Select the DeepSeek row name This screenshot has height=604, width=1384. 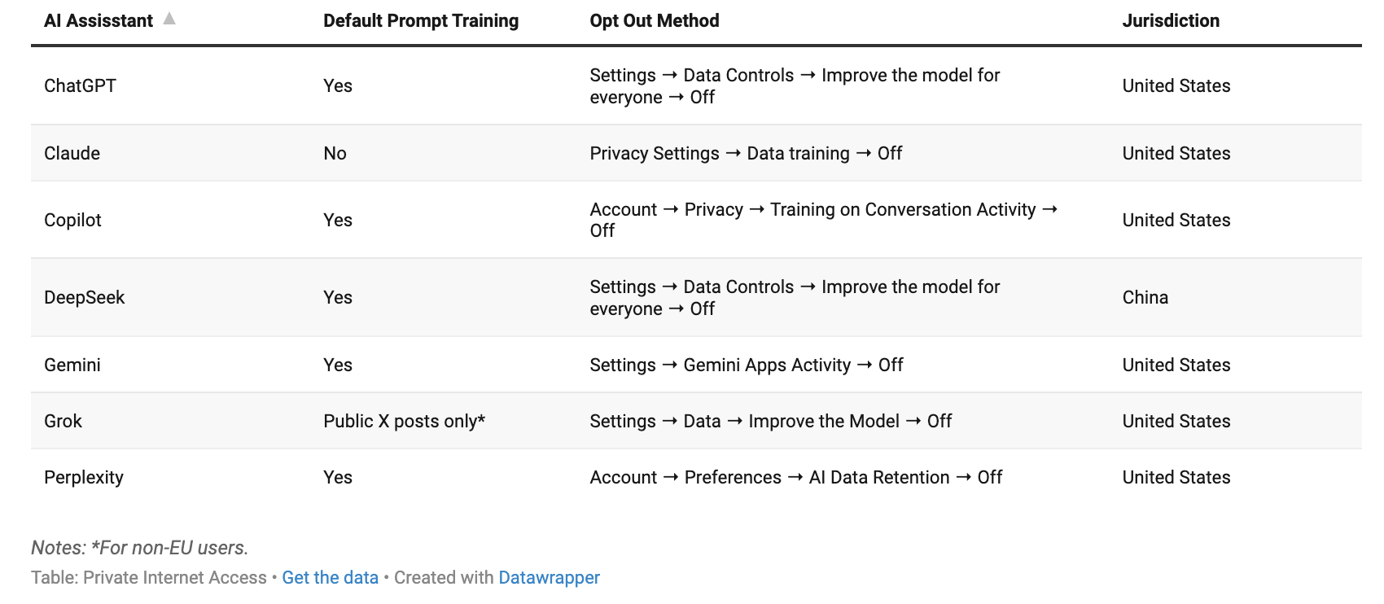pyautogui.click(x=84, y=297)
